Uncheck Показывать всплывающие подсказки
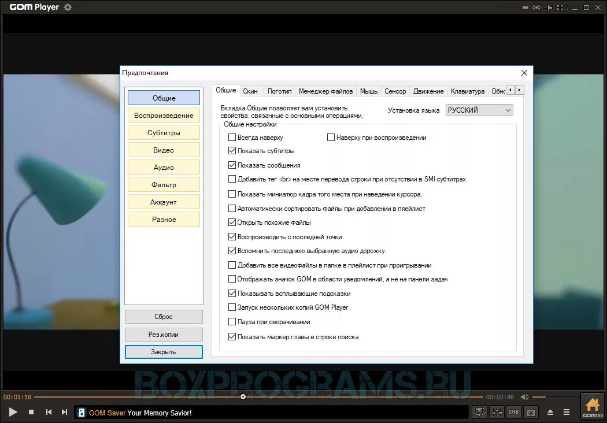 point(232,294)
